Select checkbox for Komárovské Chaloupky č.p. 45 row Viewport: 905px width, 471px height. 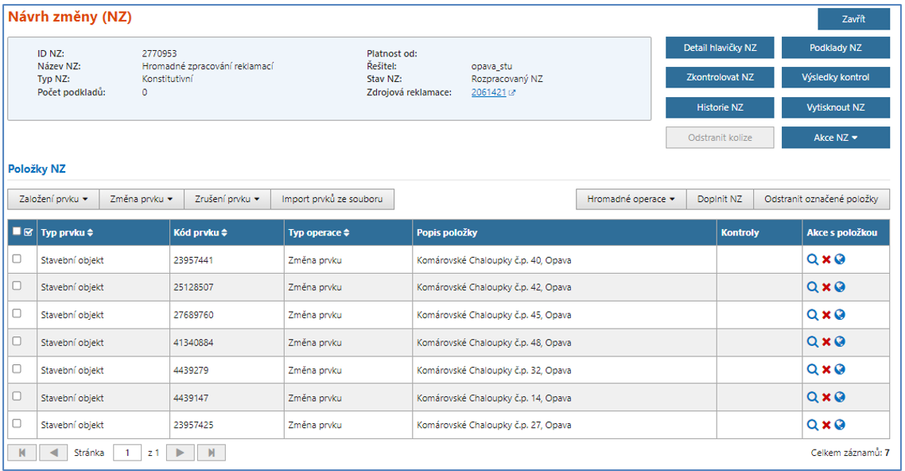(17, 314)
